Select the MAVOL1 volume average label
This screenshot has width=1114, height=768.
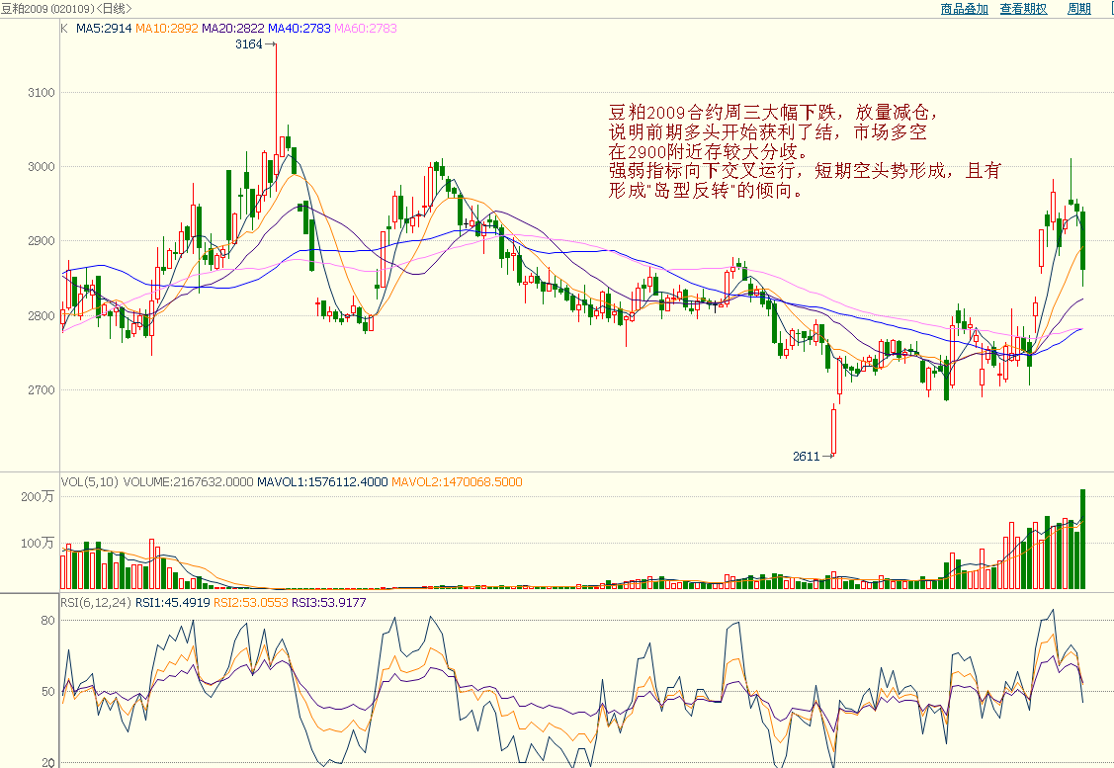pos(322,482)
